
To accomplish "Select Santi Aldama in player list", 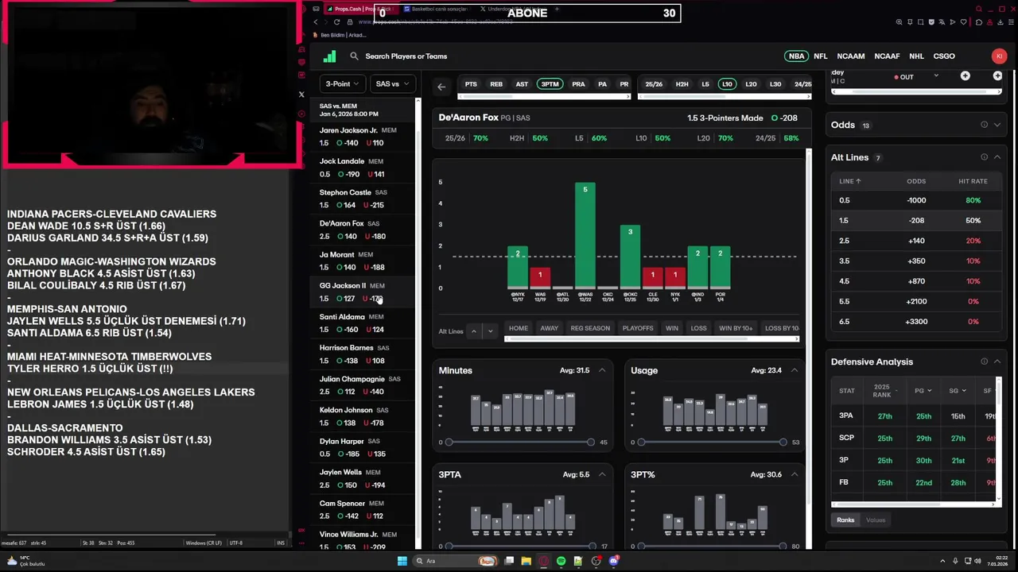I will pos(363,323).
